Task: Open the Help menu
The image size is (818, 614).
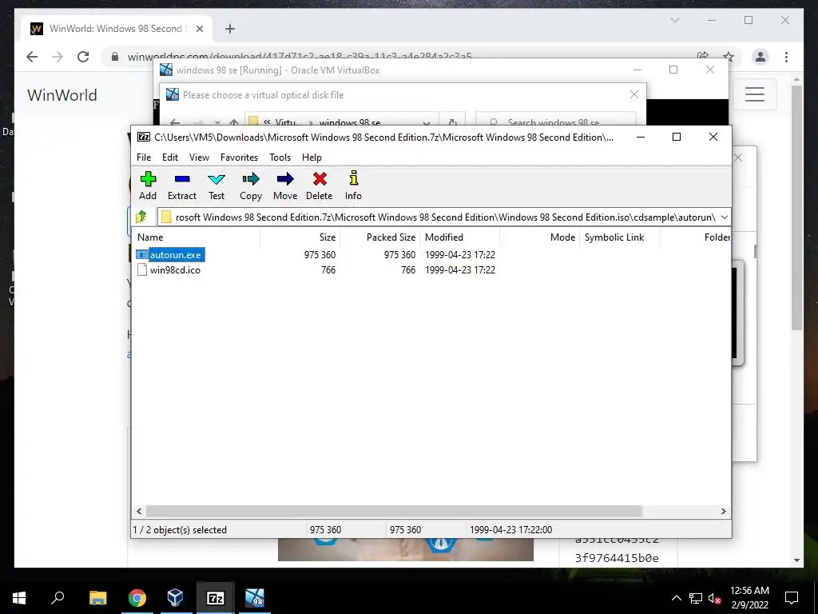Action: point(312,157)
